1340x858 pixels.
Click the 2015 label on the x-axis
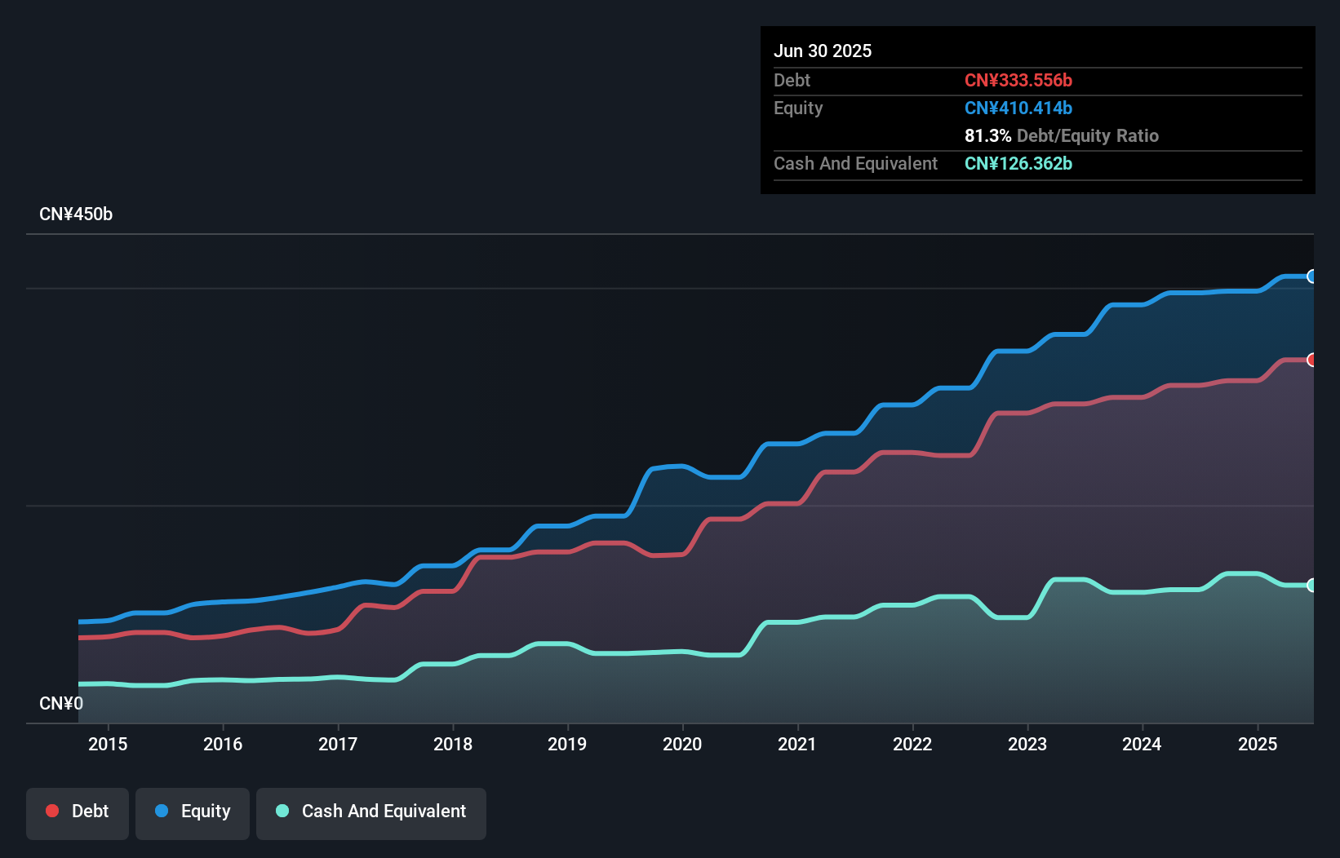point(109,744)
